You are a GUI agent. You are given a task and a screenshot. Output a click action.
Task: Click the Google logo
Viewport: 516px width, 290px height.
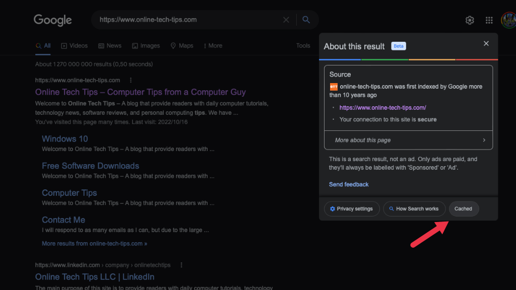[x=52, y=20]
